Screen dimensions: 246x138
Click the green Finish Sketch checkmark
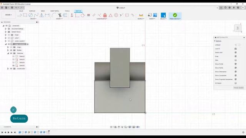(175, 15)
